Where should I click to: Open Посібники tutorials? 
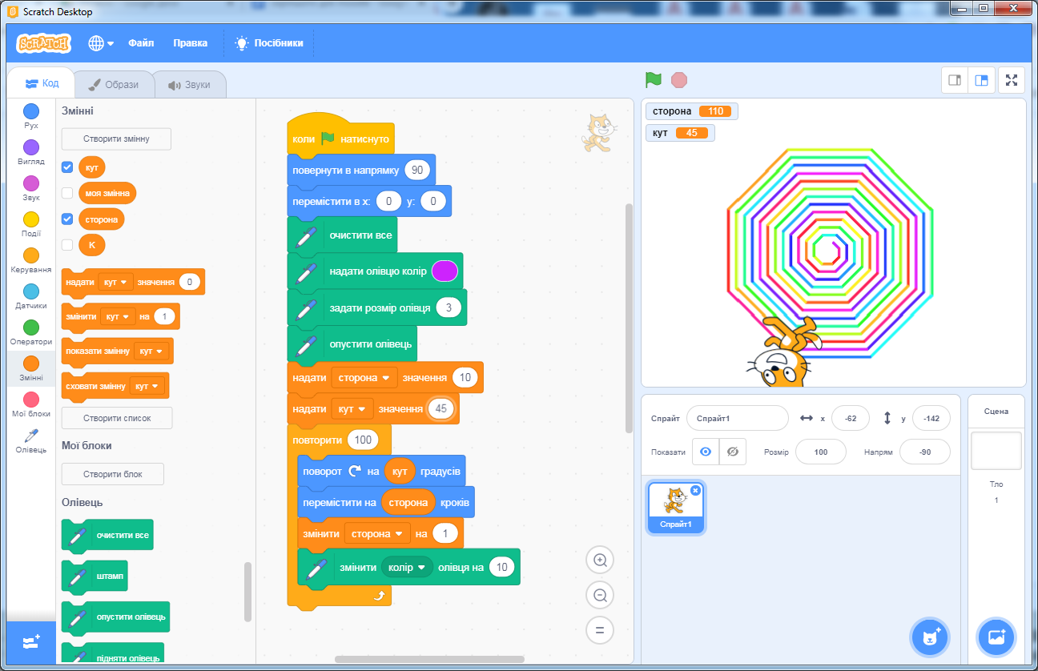pos(269,43)
